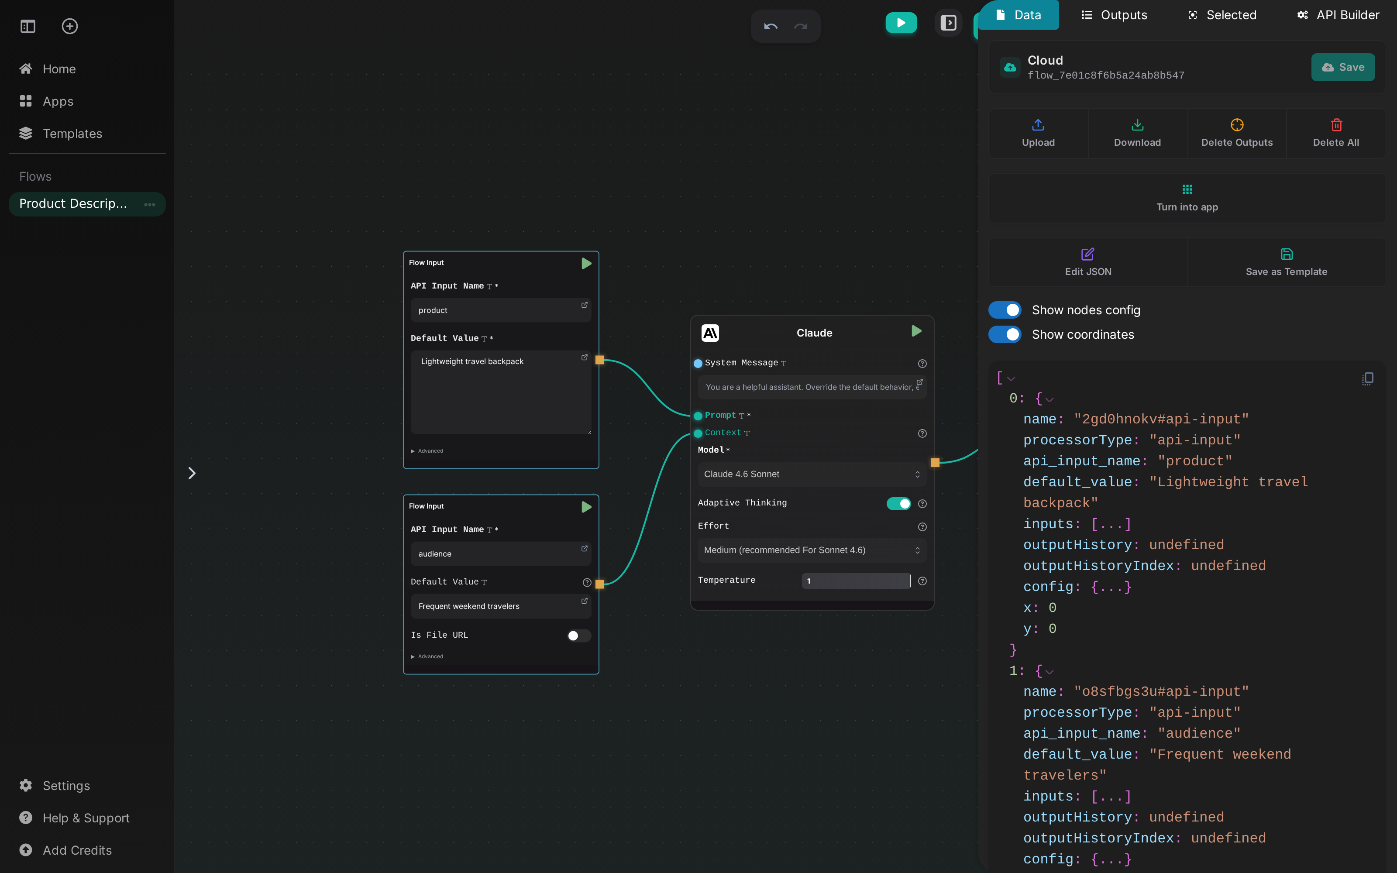Click Effort help icon

(x=922, y=526)
